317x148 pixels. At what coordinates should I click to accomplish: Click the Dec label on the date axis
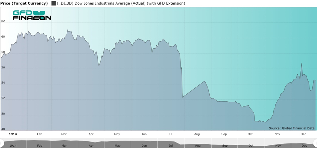(x=303, y=134)
